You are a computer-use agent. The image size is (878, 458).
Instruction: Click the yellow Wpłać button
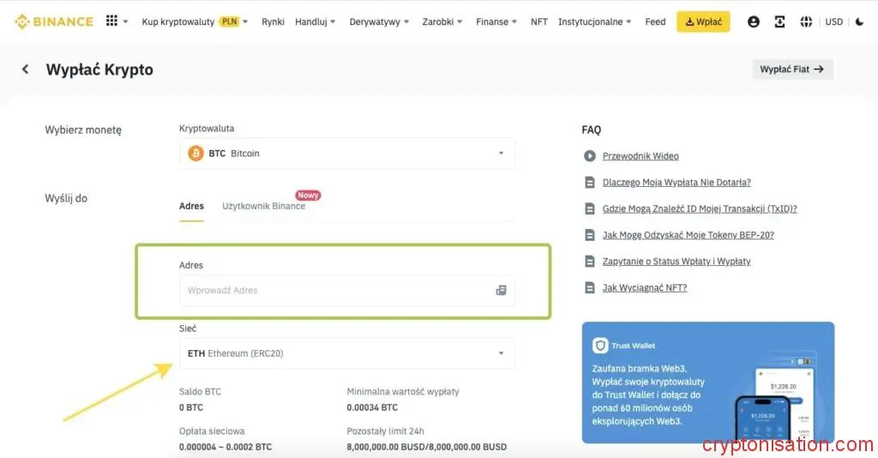[703, 21]
